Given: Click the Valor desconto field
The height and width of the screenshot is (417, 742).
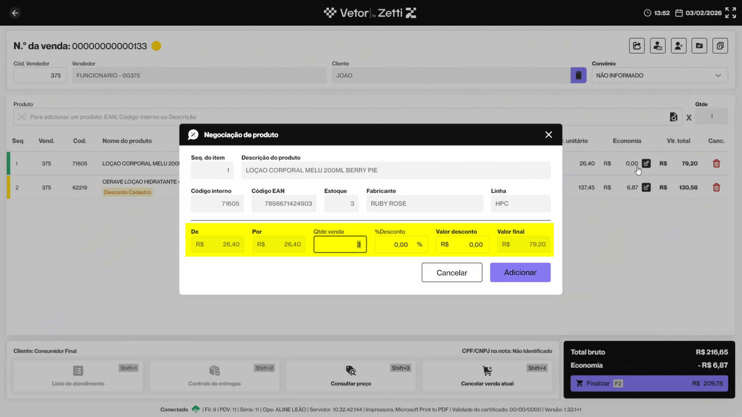Looking at the screenshot, I should [462, 244].
